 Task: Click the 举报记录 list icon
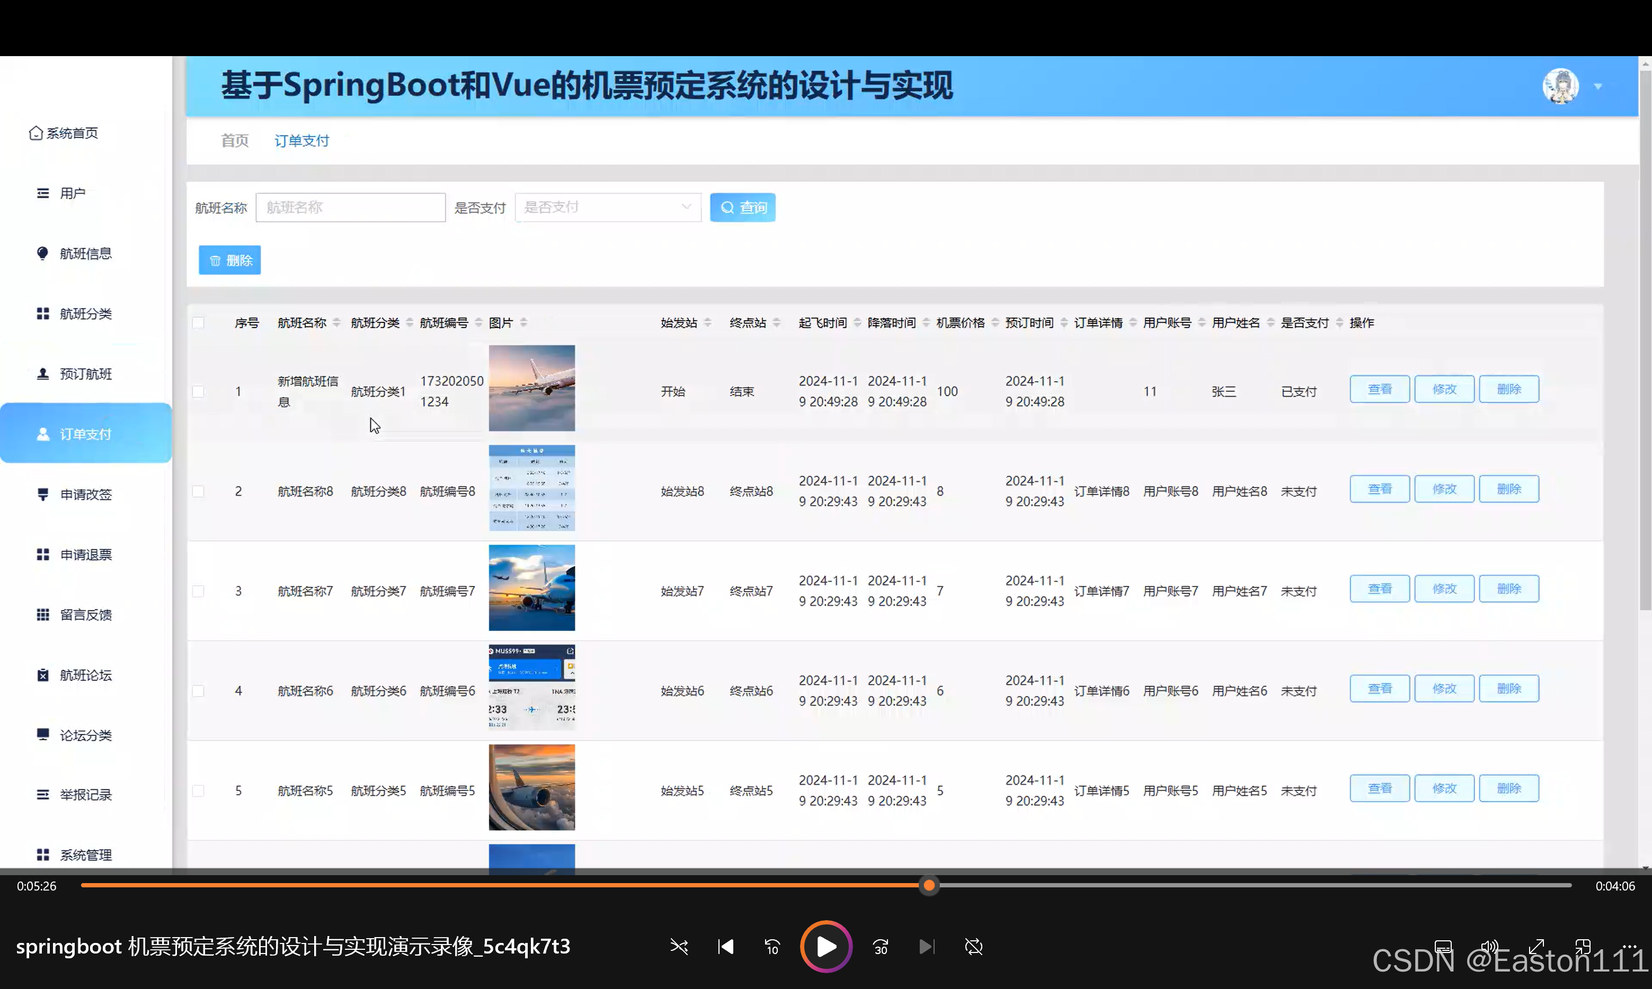point(43,794)
